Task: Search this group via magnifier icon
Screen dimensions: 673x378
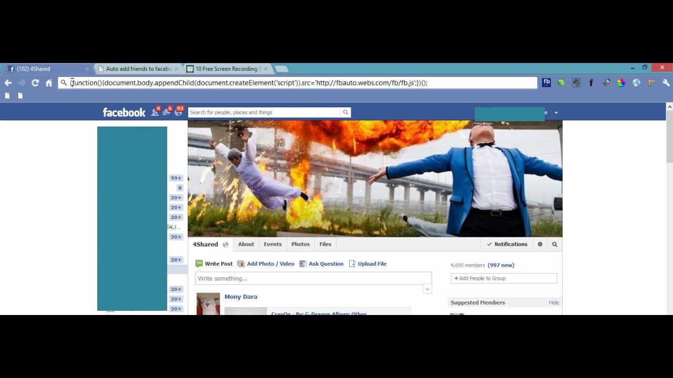Action: tap(555, 244)
